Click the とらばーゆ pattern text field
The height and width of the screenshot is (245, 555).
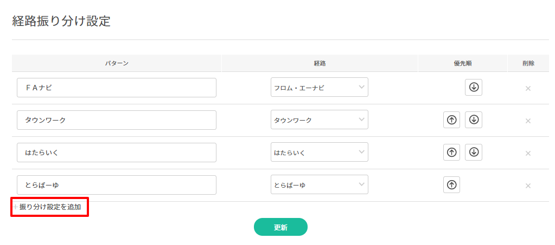(117, 185)
